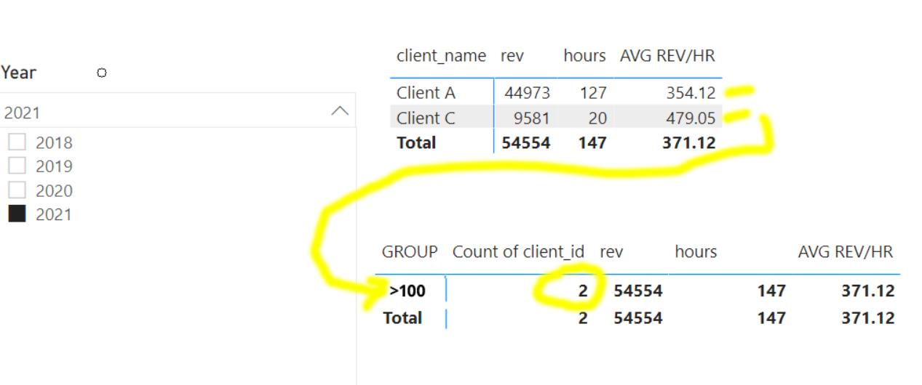Click the 479.05 average cell
The height and width of the screenshot is (385, 922).
(691, 118)
